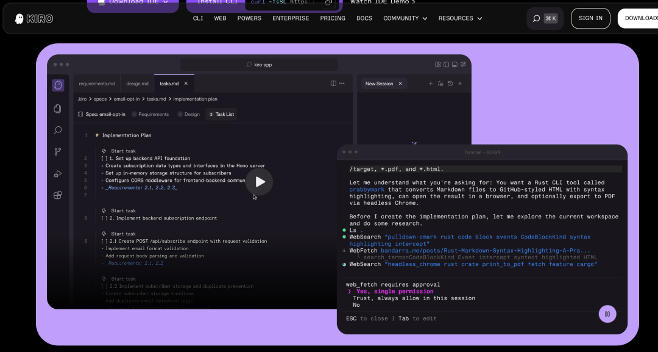Open the Source Control branch icon
The image size is (658, 352).
pyautogui.click(x=58, y=152)
